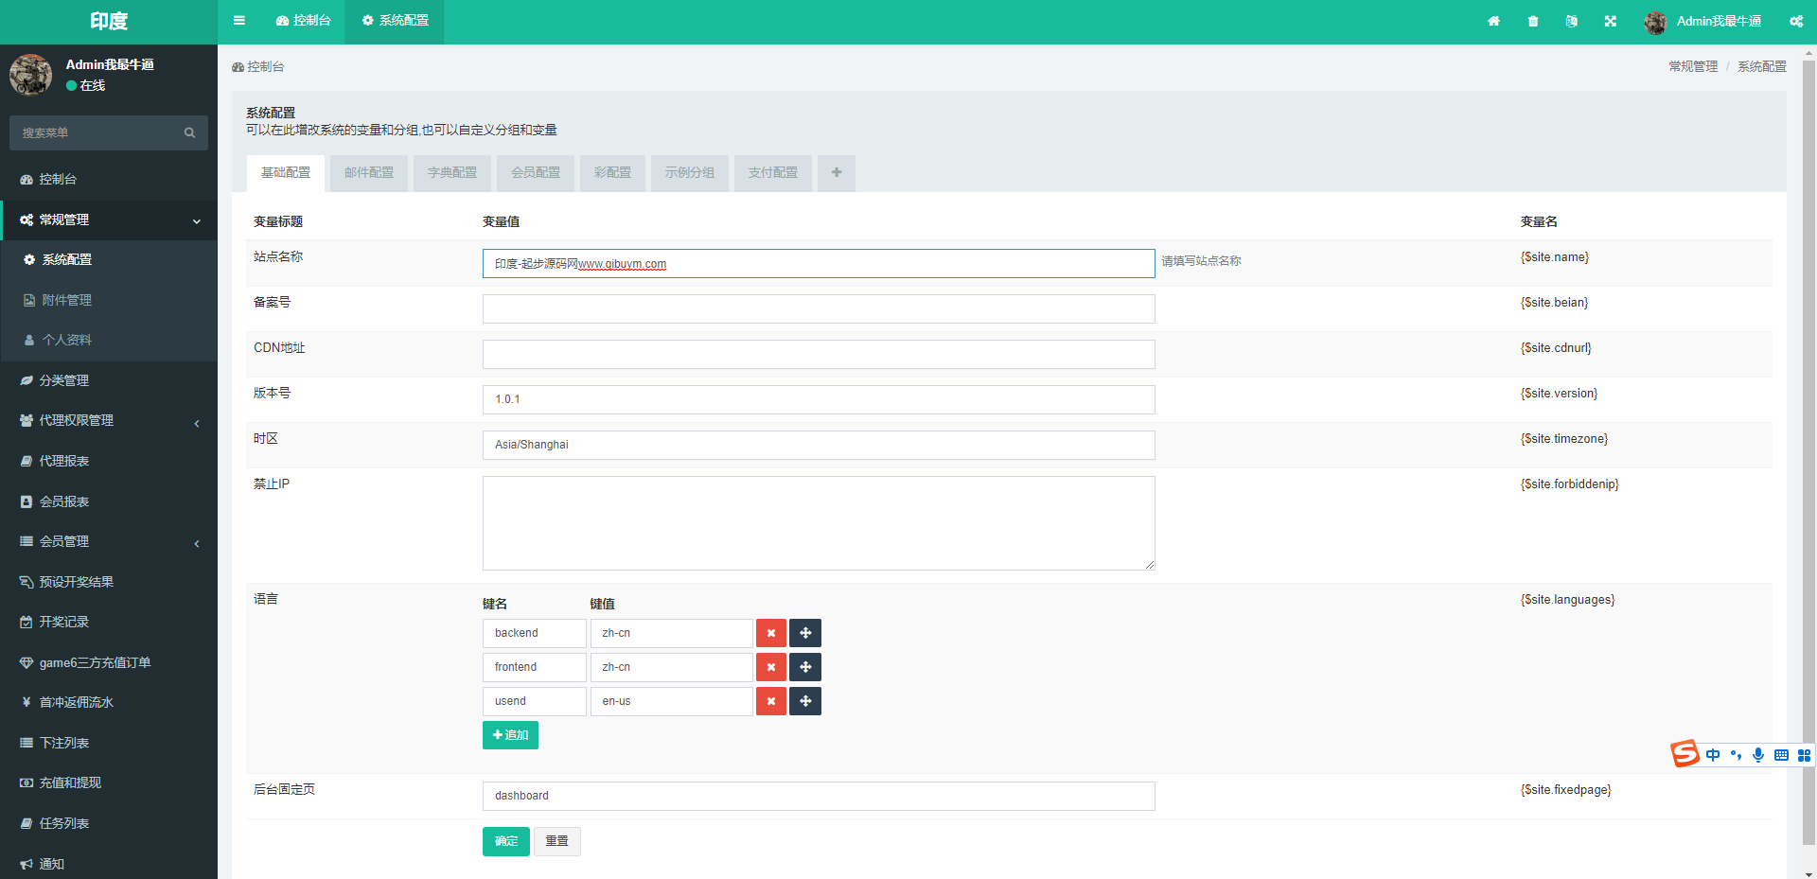Image resolution: width=1817 pixels, height=879 pixels.
Task: Click the fullscreen expand icon
Action: pyautogui.click(x=1611, y=21)
